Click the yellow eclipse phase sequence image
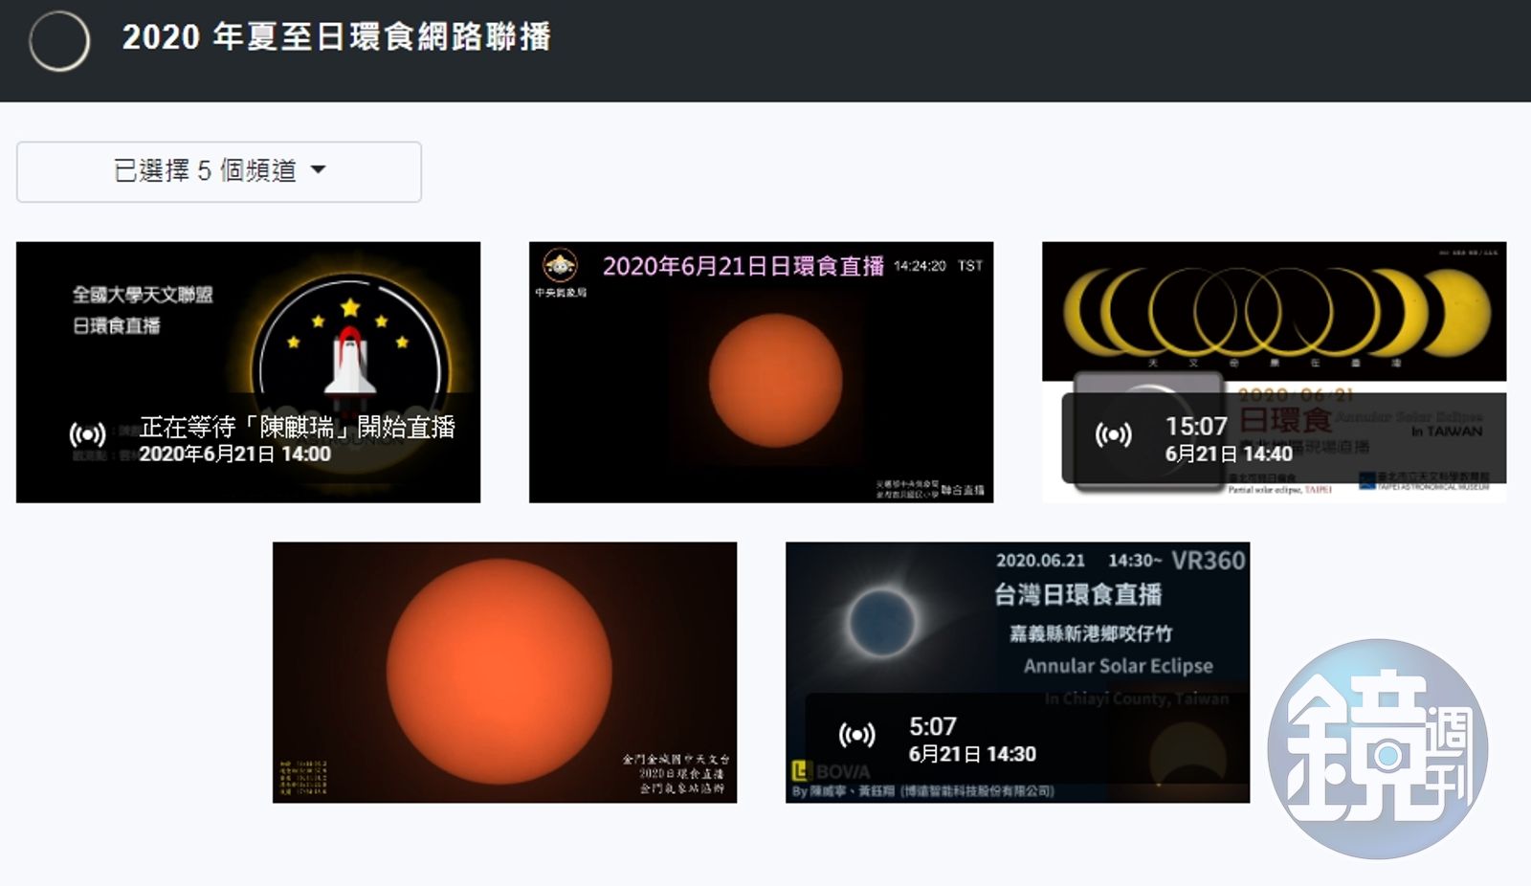Viewport: 1531px width, 886px height. point(1274,311)
